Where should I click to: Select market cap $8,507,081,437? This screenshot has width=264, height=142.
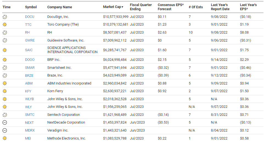tap(115, 32)
